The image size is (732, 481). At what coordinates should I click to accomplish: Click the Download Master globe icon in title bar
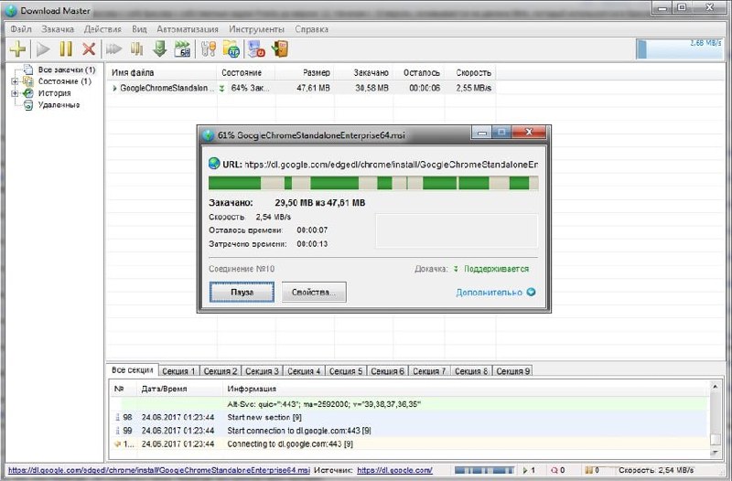(11, 10)
